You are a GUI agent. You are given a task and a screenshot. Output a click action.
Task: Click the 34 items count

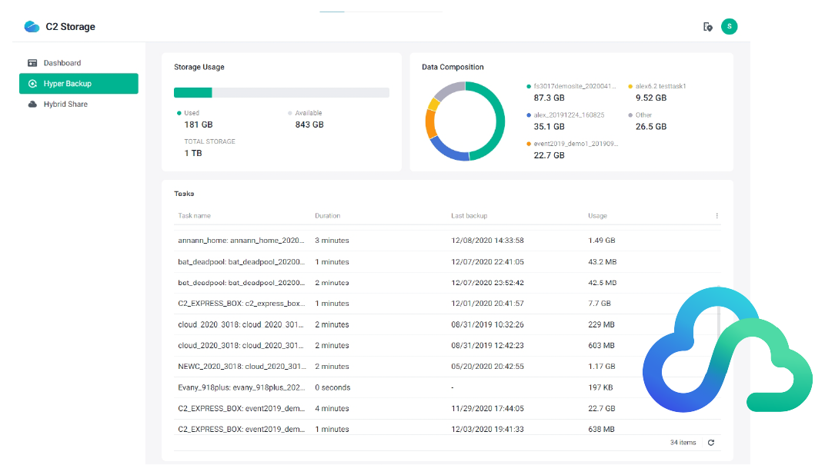(683, 443)
